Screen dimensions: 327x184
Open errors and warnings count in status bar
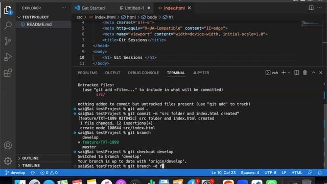click(49, 173)
